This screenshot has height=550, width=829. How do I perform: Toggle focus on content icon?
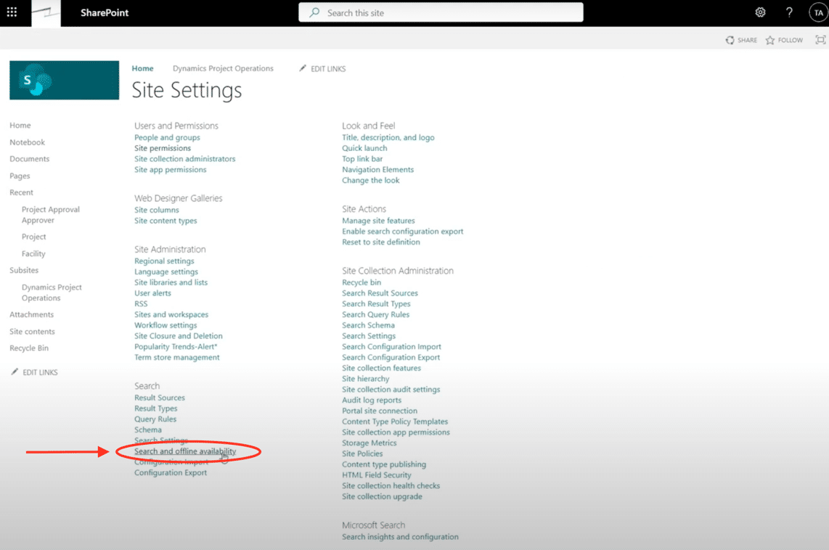tap(820, 41)
